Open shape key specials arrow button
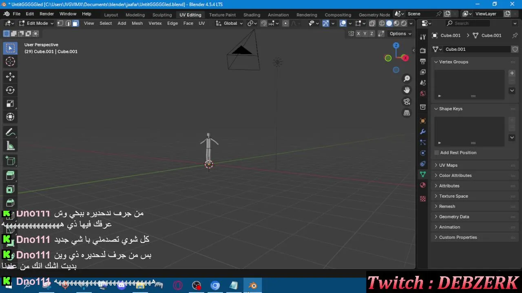The height and width of the screenshot is (293, 522). (x=512, y=137)
